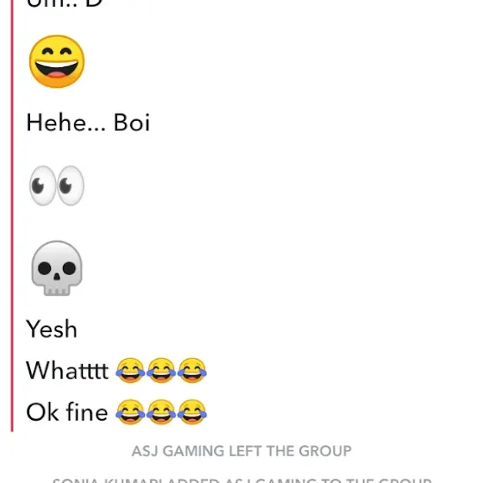Tap the grinning face emoji message
The image size is (483, 483).
pos(57,61)
